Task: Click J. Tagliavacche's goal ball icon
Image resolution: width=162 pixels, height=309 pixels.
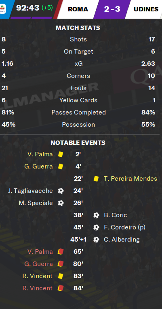Action: [x=61, y=191]
